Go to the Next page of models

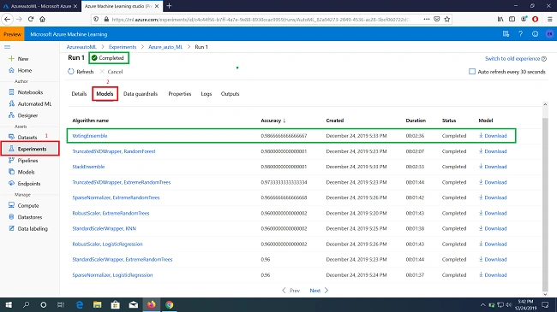click(x=319, y=291)
